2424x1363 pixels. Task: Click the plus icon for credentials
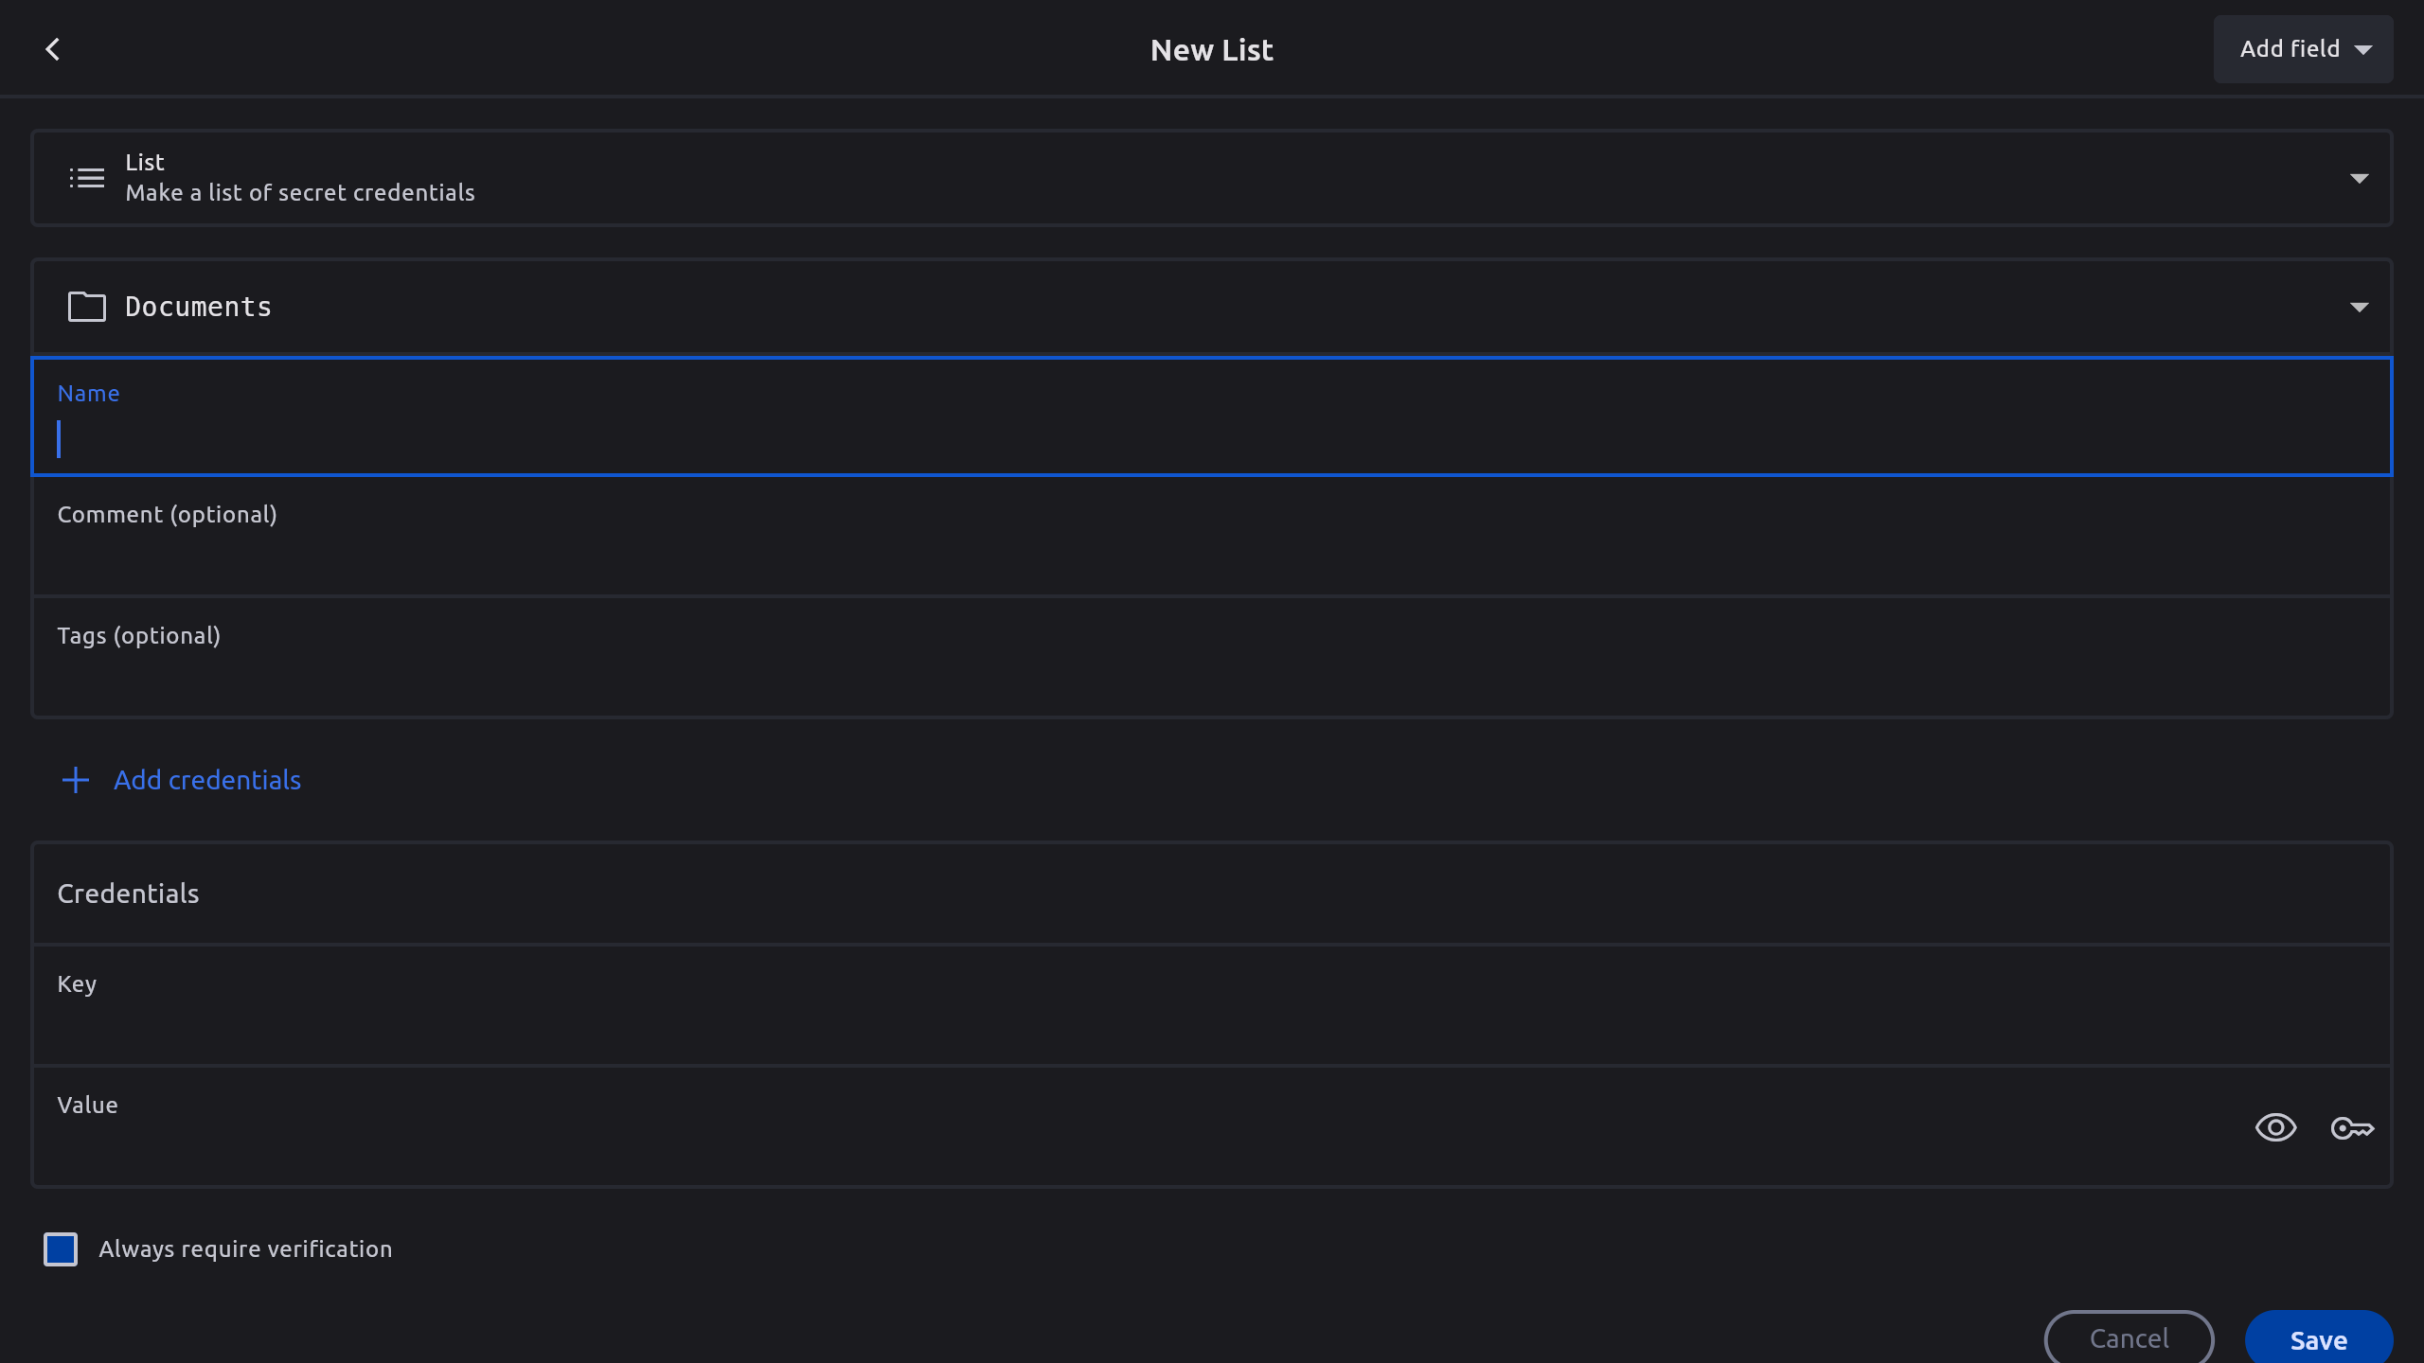click(75, 780)
